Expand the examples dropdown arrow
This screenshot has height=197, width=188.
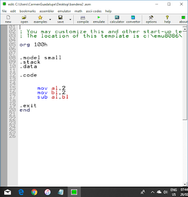click(50, 20)
